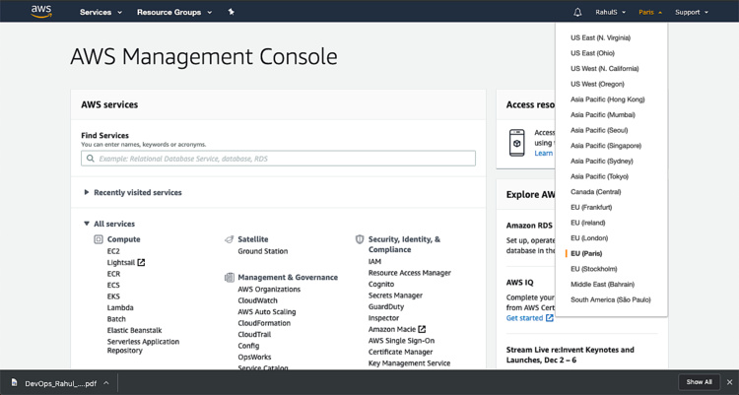Screen dimensions: 739x395
Task: Click the Management & Governance icon
Action: pyautogui.click(x=229, y=278)
